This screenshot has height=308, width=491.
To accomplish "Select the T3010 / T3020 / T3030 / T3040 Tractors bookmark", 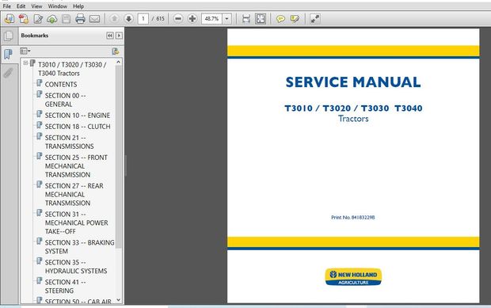I will 72,69.
